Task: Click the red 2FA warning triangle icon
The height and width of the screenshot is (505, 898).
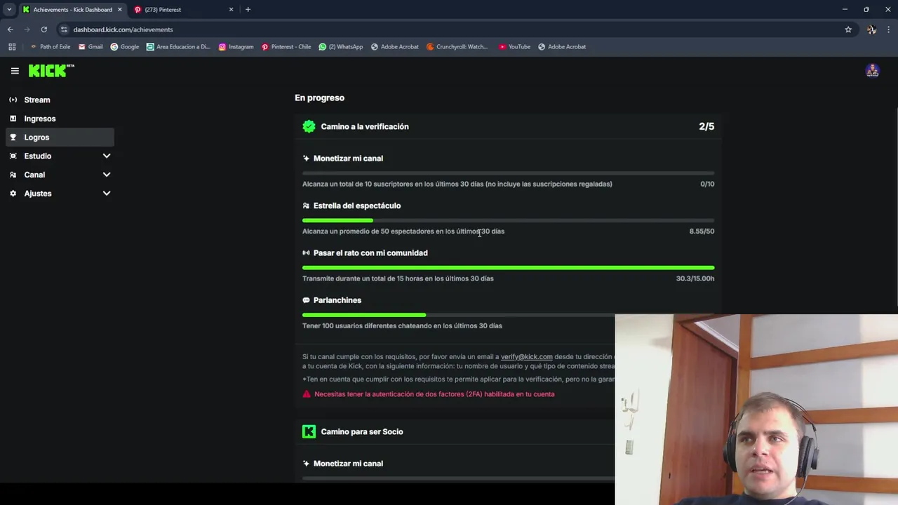Action: pos(307,394)
